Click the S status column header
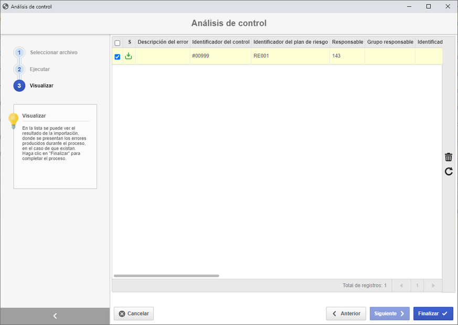458x325 pixels. [x=130, y=42]
